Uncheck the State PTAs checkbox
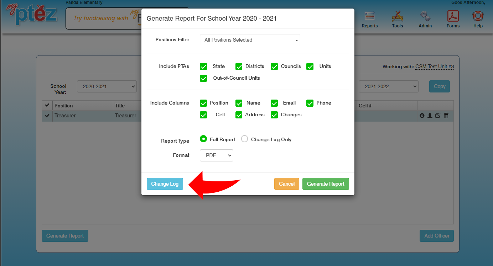493x266 pixels. [203, 66]
